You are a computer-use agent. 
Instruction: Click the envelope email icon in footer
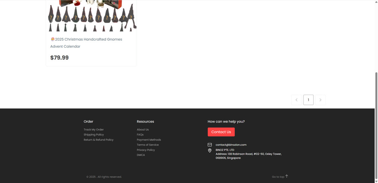point(210,145)
